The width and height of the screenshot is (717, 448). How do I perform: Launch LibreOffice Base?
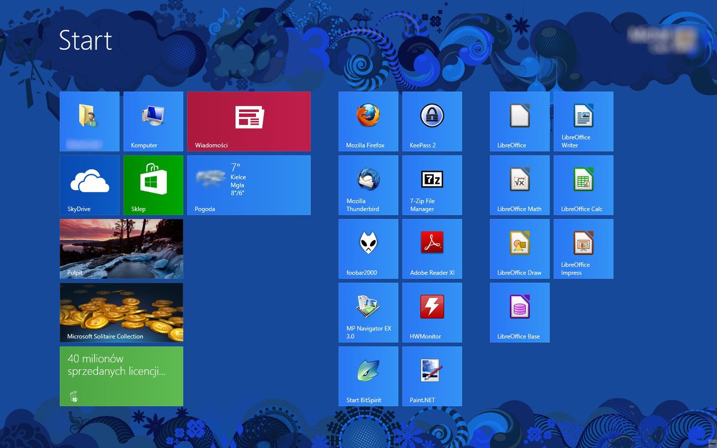tap(520, 313)
